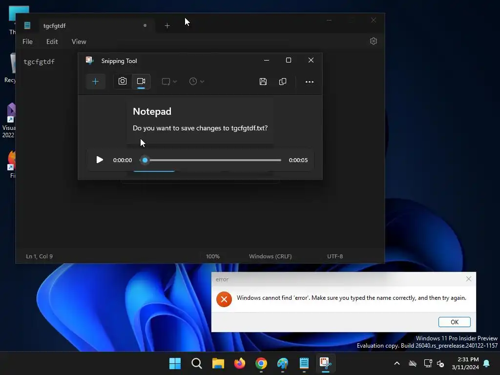Open Paint from the taskbar
Image resolution: width=500 pixels, height=375 pixels.
coord(283,363)
